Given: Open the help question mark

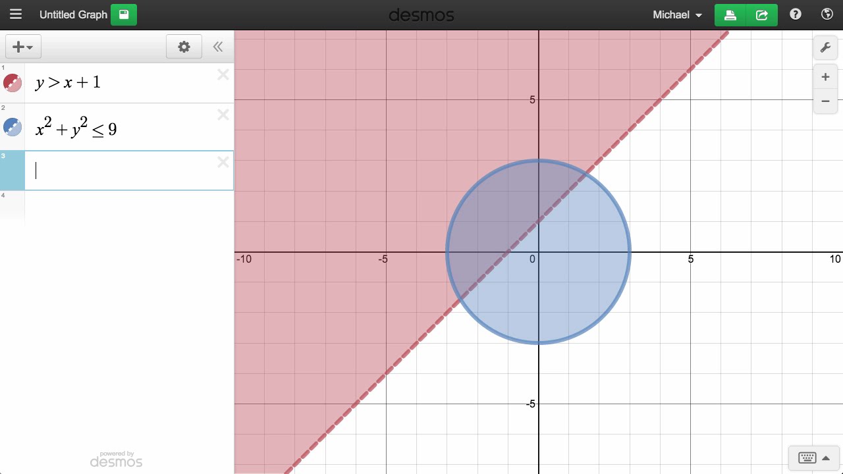Looking at the screenshot, I should [x=796, y=14].
